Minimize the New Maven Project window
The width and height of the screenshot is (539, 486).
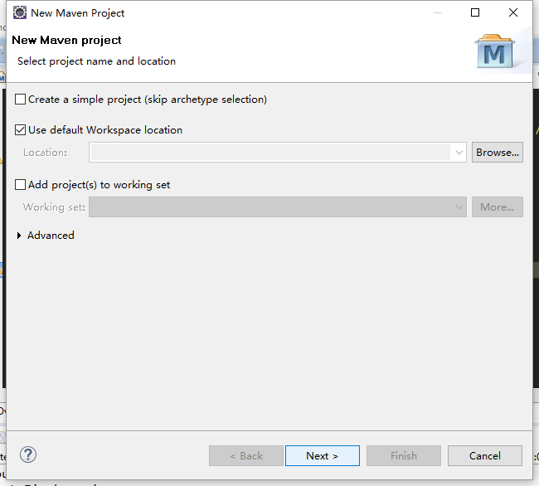(438, 13)
